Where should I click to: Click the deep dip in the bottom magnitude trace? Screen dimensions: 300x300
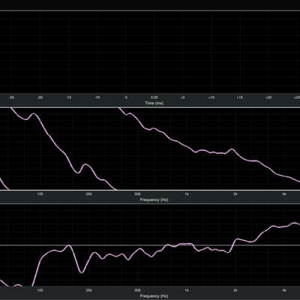tap(82, 272)
